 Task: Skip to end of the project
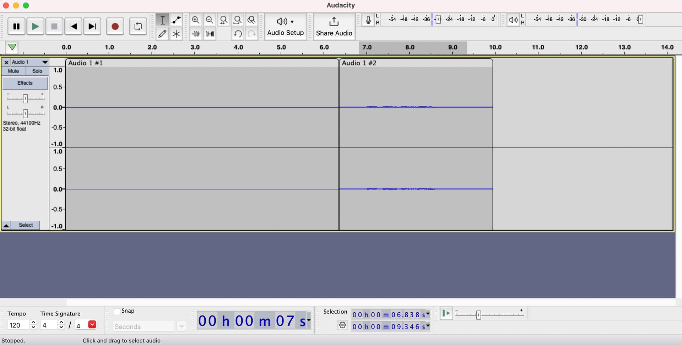click(92, 26)
